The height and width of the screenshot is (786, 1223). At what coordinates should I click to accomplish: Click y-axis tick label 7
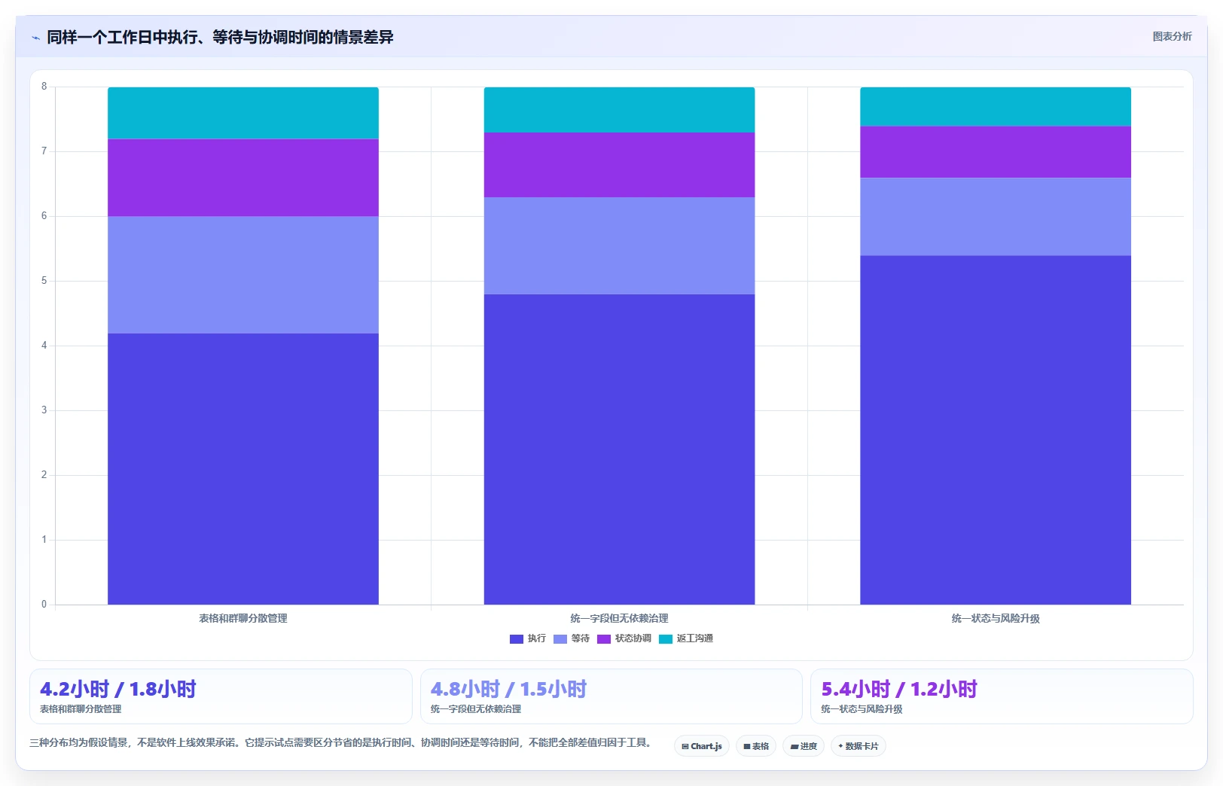(x=44, y=151)
